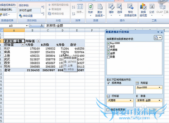Click Group Selection (将所选内容分组)
This screenshot has height=123, width=169.
pos(58,5)
